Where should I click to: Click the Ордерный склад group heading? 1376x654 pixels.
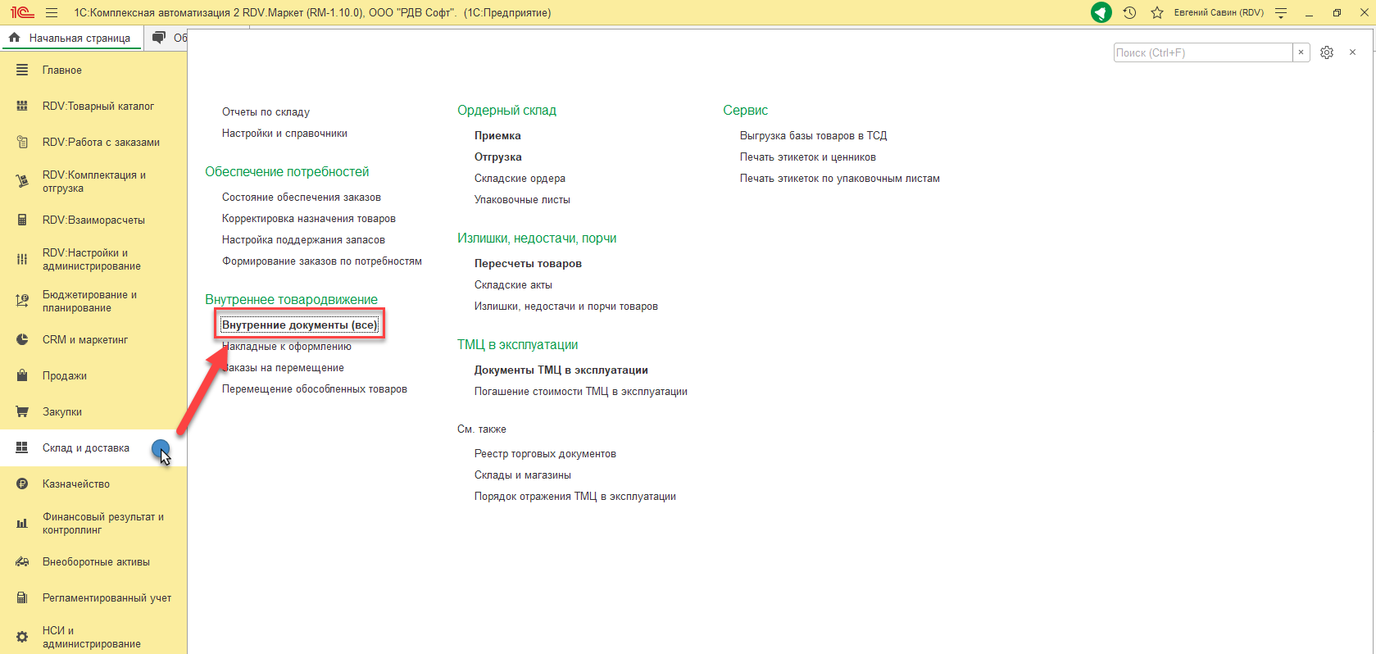tap(506, 111)
